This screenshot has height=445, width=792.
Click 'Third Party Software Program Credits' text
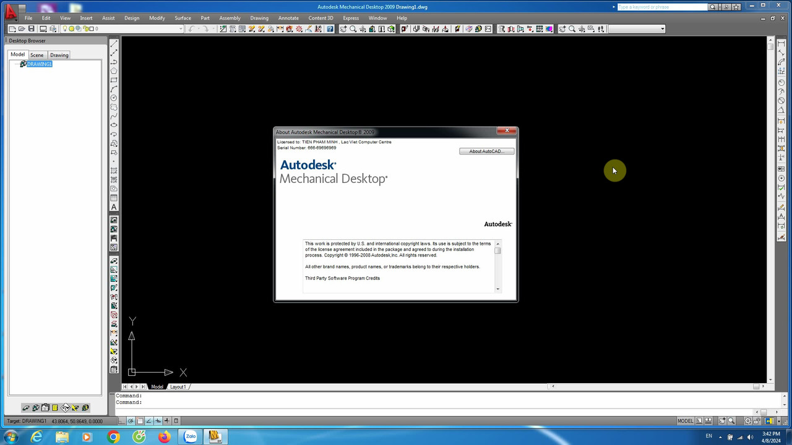click(x=342, y=278)
